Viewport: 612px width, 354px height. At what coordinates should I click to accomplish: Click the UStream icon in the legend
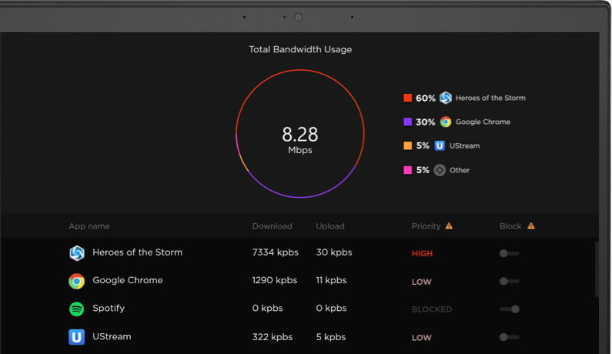click(x=440, y=145)
